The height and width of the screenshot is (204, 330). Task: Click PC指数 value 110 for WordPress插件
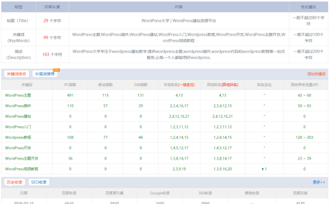pyautogui.click(x=70, y=106)
